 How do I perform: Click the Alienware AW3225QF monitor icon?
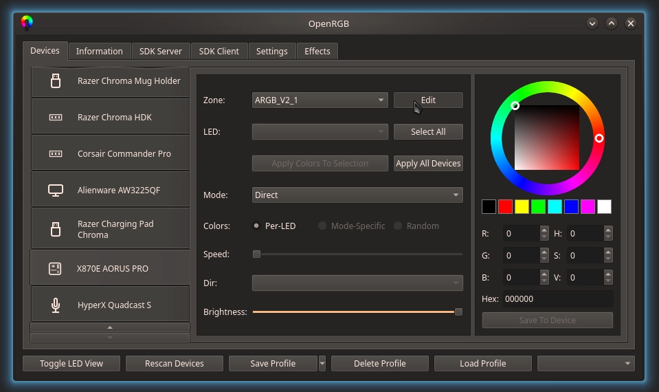coord(56,190)
